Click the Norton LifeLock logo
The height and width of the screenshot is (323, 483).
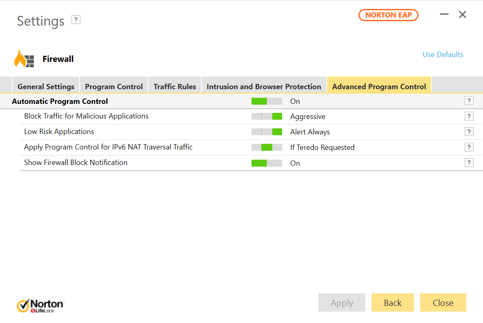pos(40,305)
